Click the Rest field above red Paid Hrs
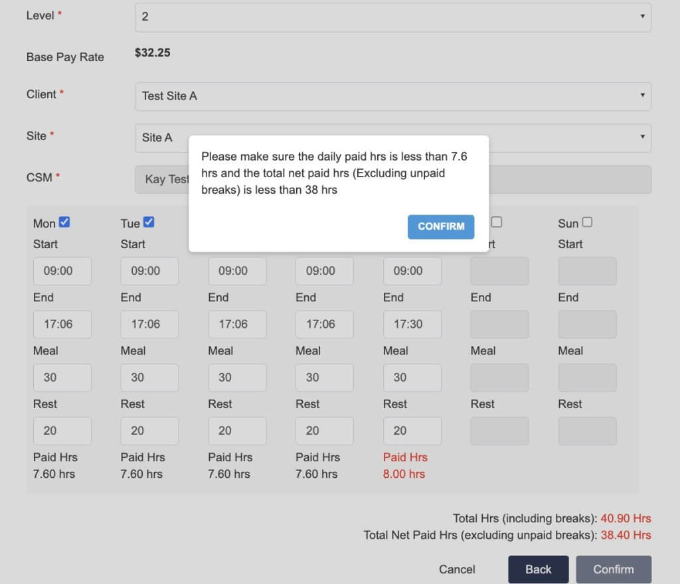Screen dimensions: 680x584 coord(412,431)
